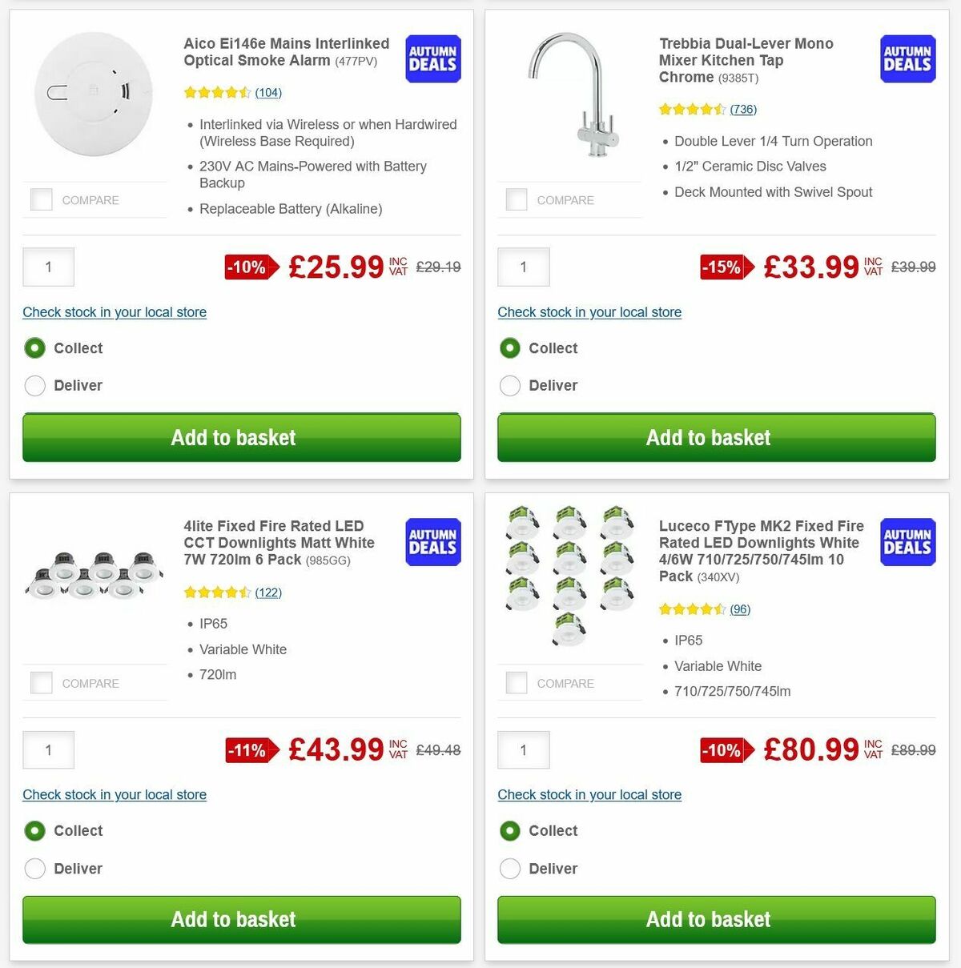Click the AUTUMN DEALS badge on the Luceco downlights
The image size is (961, 968).
[907, 542]
